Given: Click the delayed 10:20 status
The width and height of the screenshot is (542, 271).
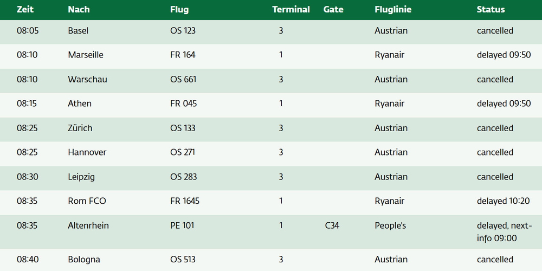Looking at the screenshot, I should tap(503, 201).
